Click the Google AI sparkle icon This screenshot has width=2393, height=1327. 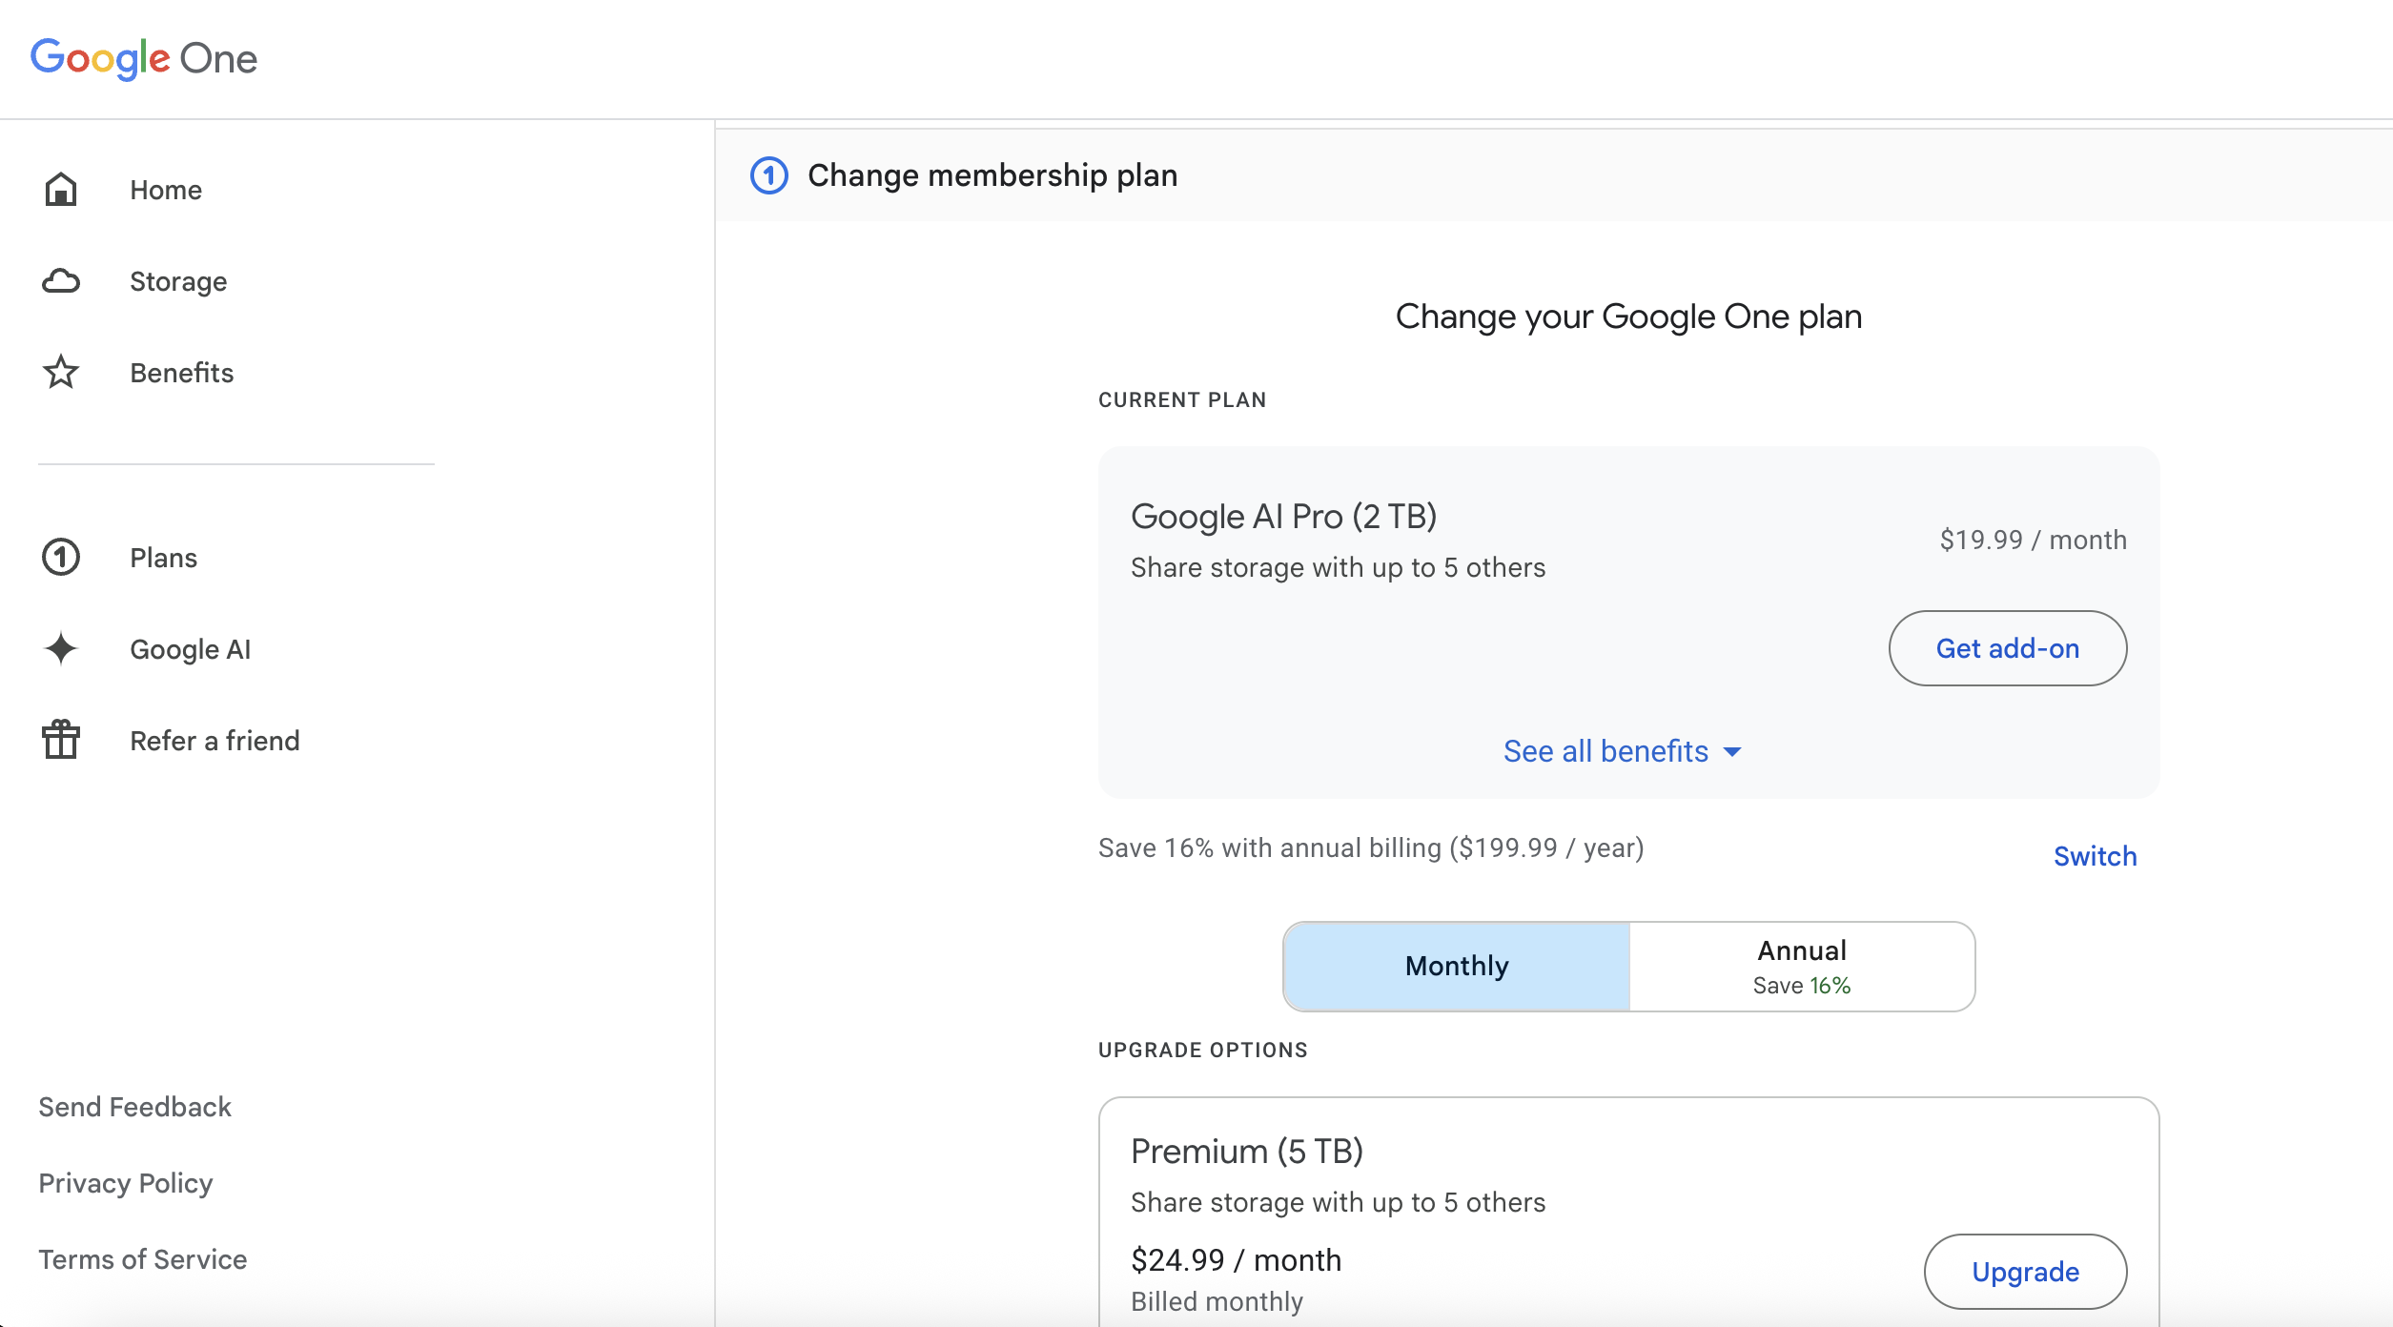pyautogui.click(x=61, y=649)
